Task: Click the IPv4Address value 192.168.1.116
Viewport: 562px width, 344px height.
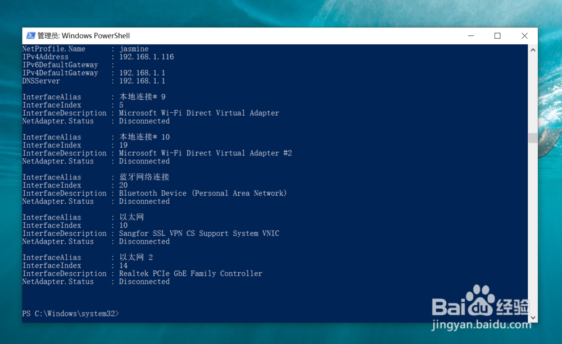Action: [x=146, y=57]
